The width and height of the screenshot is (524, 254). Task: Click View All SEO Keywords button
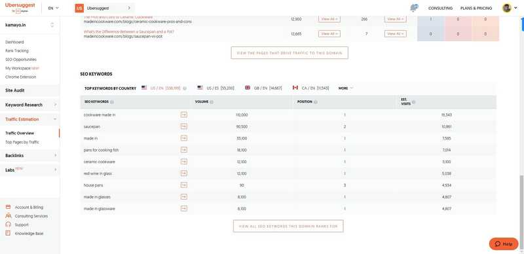coord(288,227)
